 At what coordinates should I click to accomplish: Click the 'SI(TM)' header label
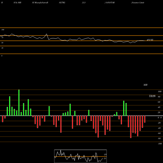tap(62, 3)
